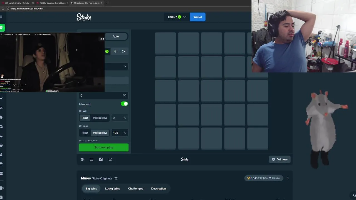
Task: Switch to Make It Wit Chu YouTube tab
Action: click(17, 3)
